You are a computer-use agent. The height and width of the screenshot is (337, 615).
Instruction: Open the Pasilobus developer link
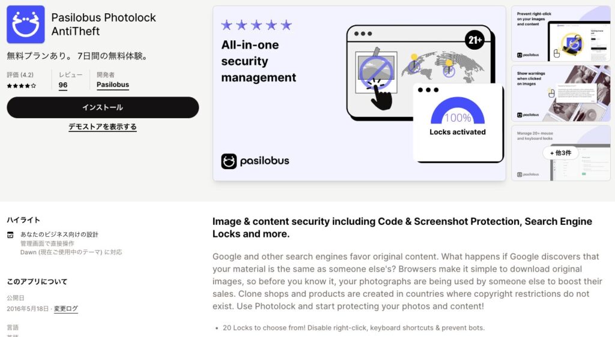pyautogui.click(x=113, y=85)
